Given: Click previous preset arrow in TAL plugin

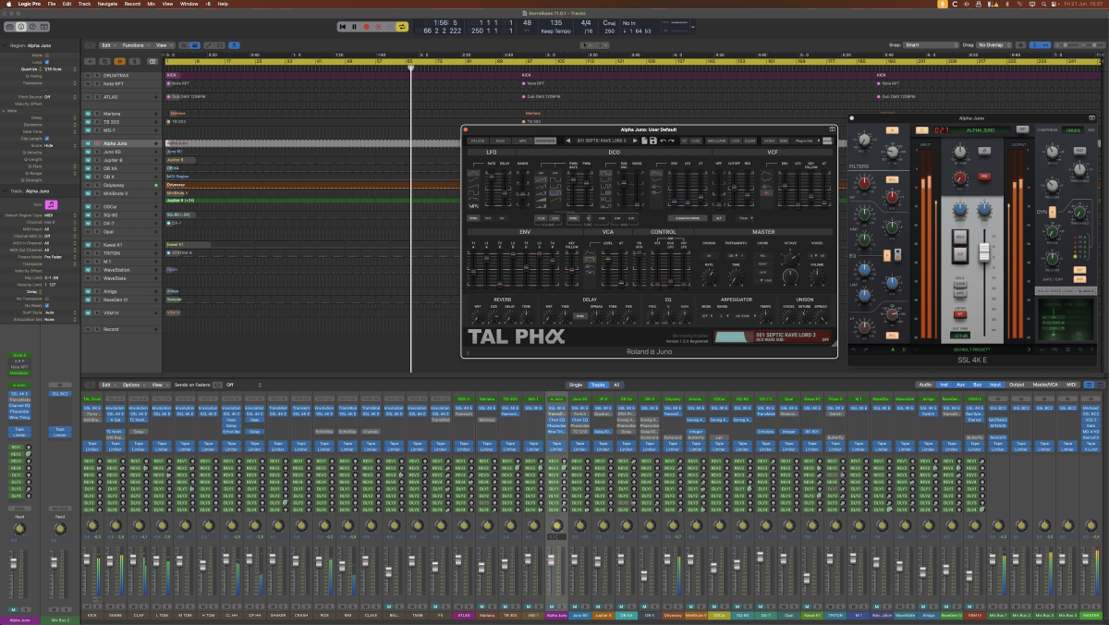Looking at the screenshot, I should pos(568,141).
